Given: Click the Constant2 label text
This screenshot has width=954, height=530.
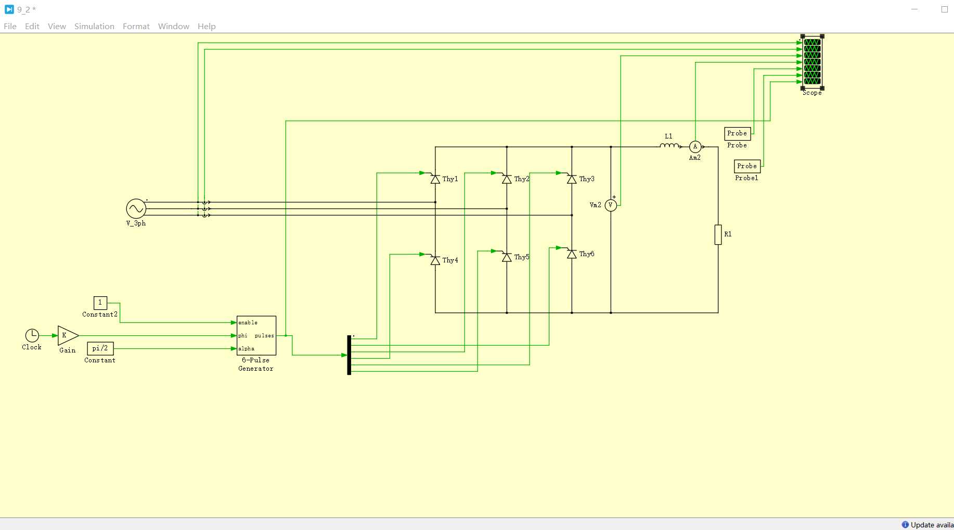Looking at the screenshot, I should click(x=100, y=314).
